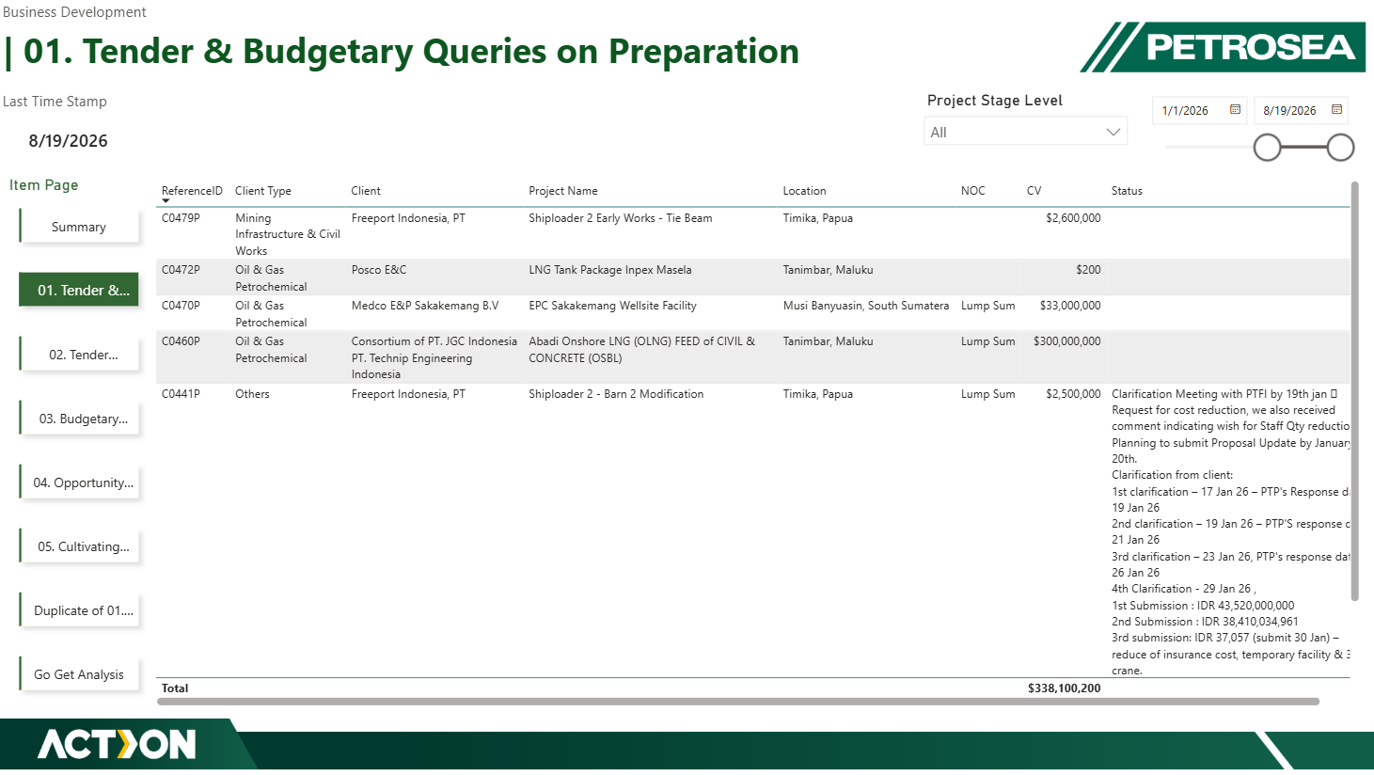Click the vertical scrollbar of the table
Image resolution: width=1374 pixels, height=775 pixels.
[x=1354, y=390]
